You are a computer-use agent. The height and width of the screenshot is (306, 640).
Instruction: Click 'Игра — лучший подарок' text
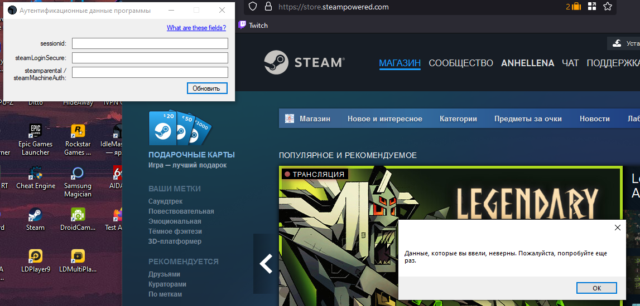pos(187,165)
